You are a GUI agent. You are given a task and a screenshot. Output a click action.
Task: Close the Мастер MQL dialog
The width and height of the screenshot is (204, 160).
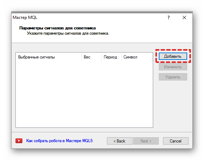point(184,18)
